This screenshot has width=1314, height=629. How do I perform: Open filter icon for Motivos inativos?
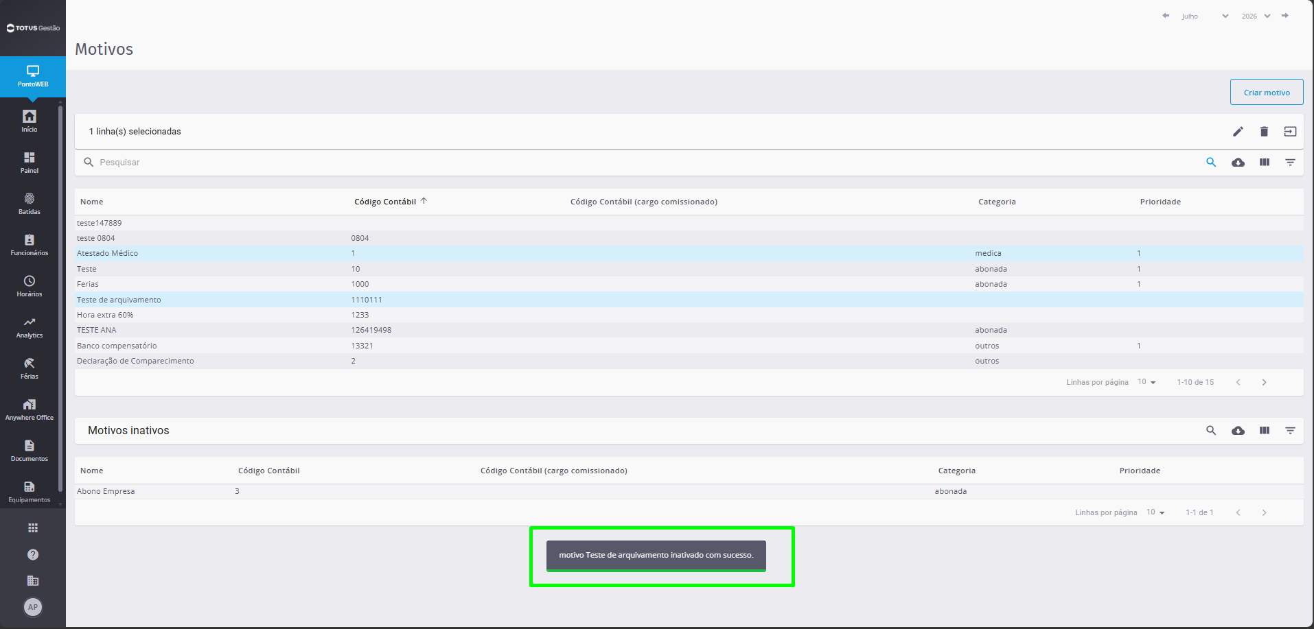click(x=1290, y=431)
